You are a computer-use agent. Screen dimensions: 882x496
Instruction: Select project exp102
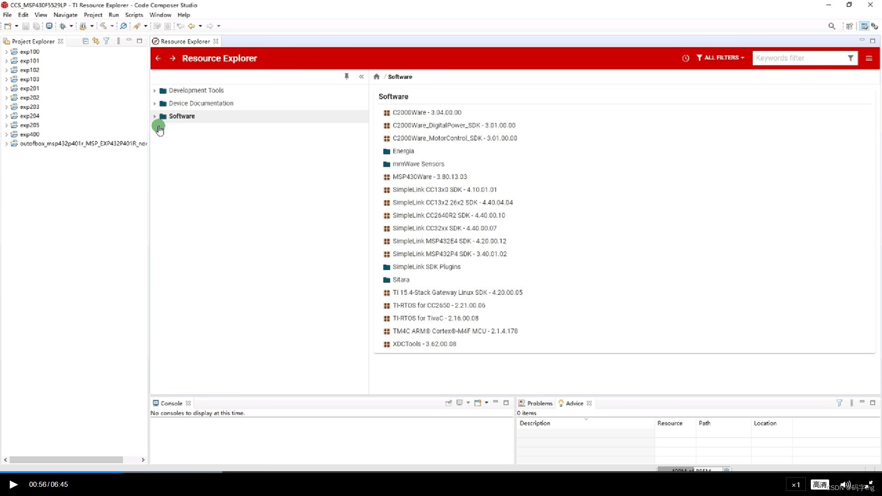pos(29,70)
